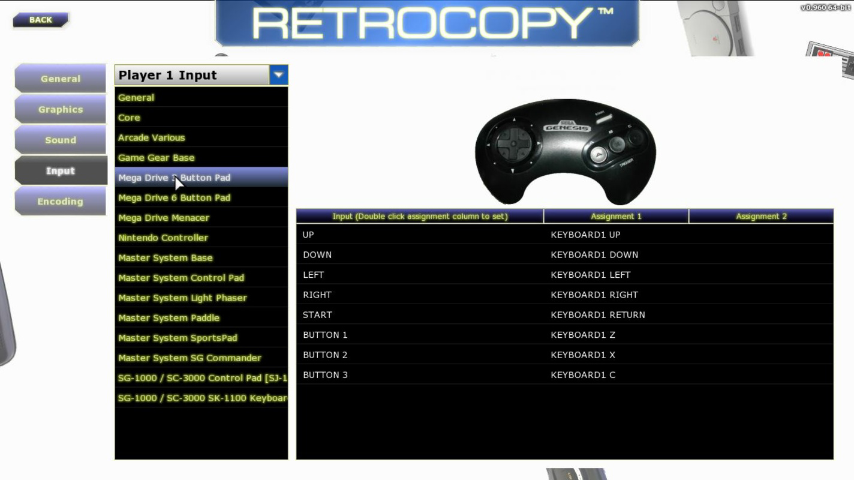This screenshot has height=480, width=854.
Task: Select the KEYBOARD1 RETURN assignment cell
Action: coord(616,314)
